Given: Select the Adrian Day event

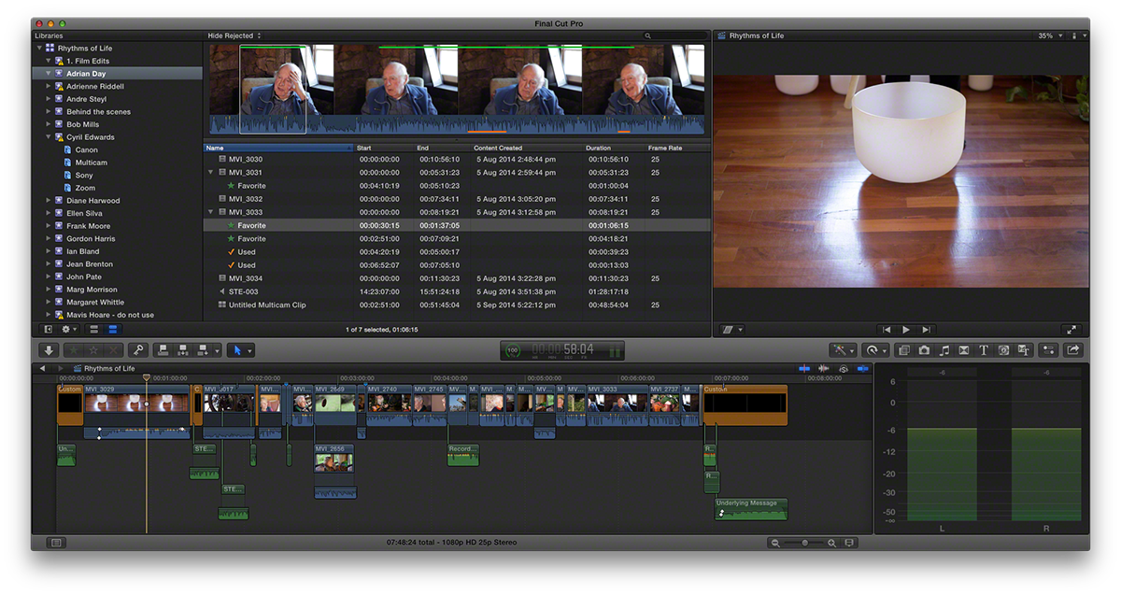Looking at the screenshot, I should coord(118,73).
